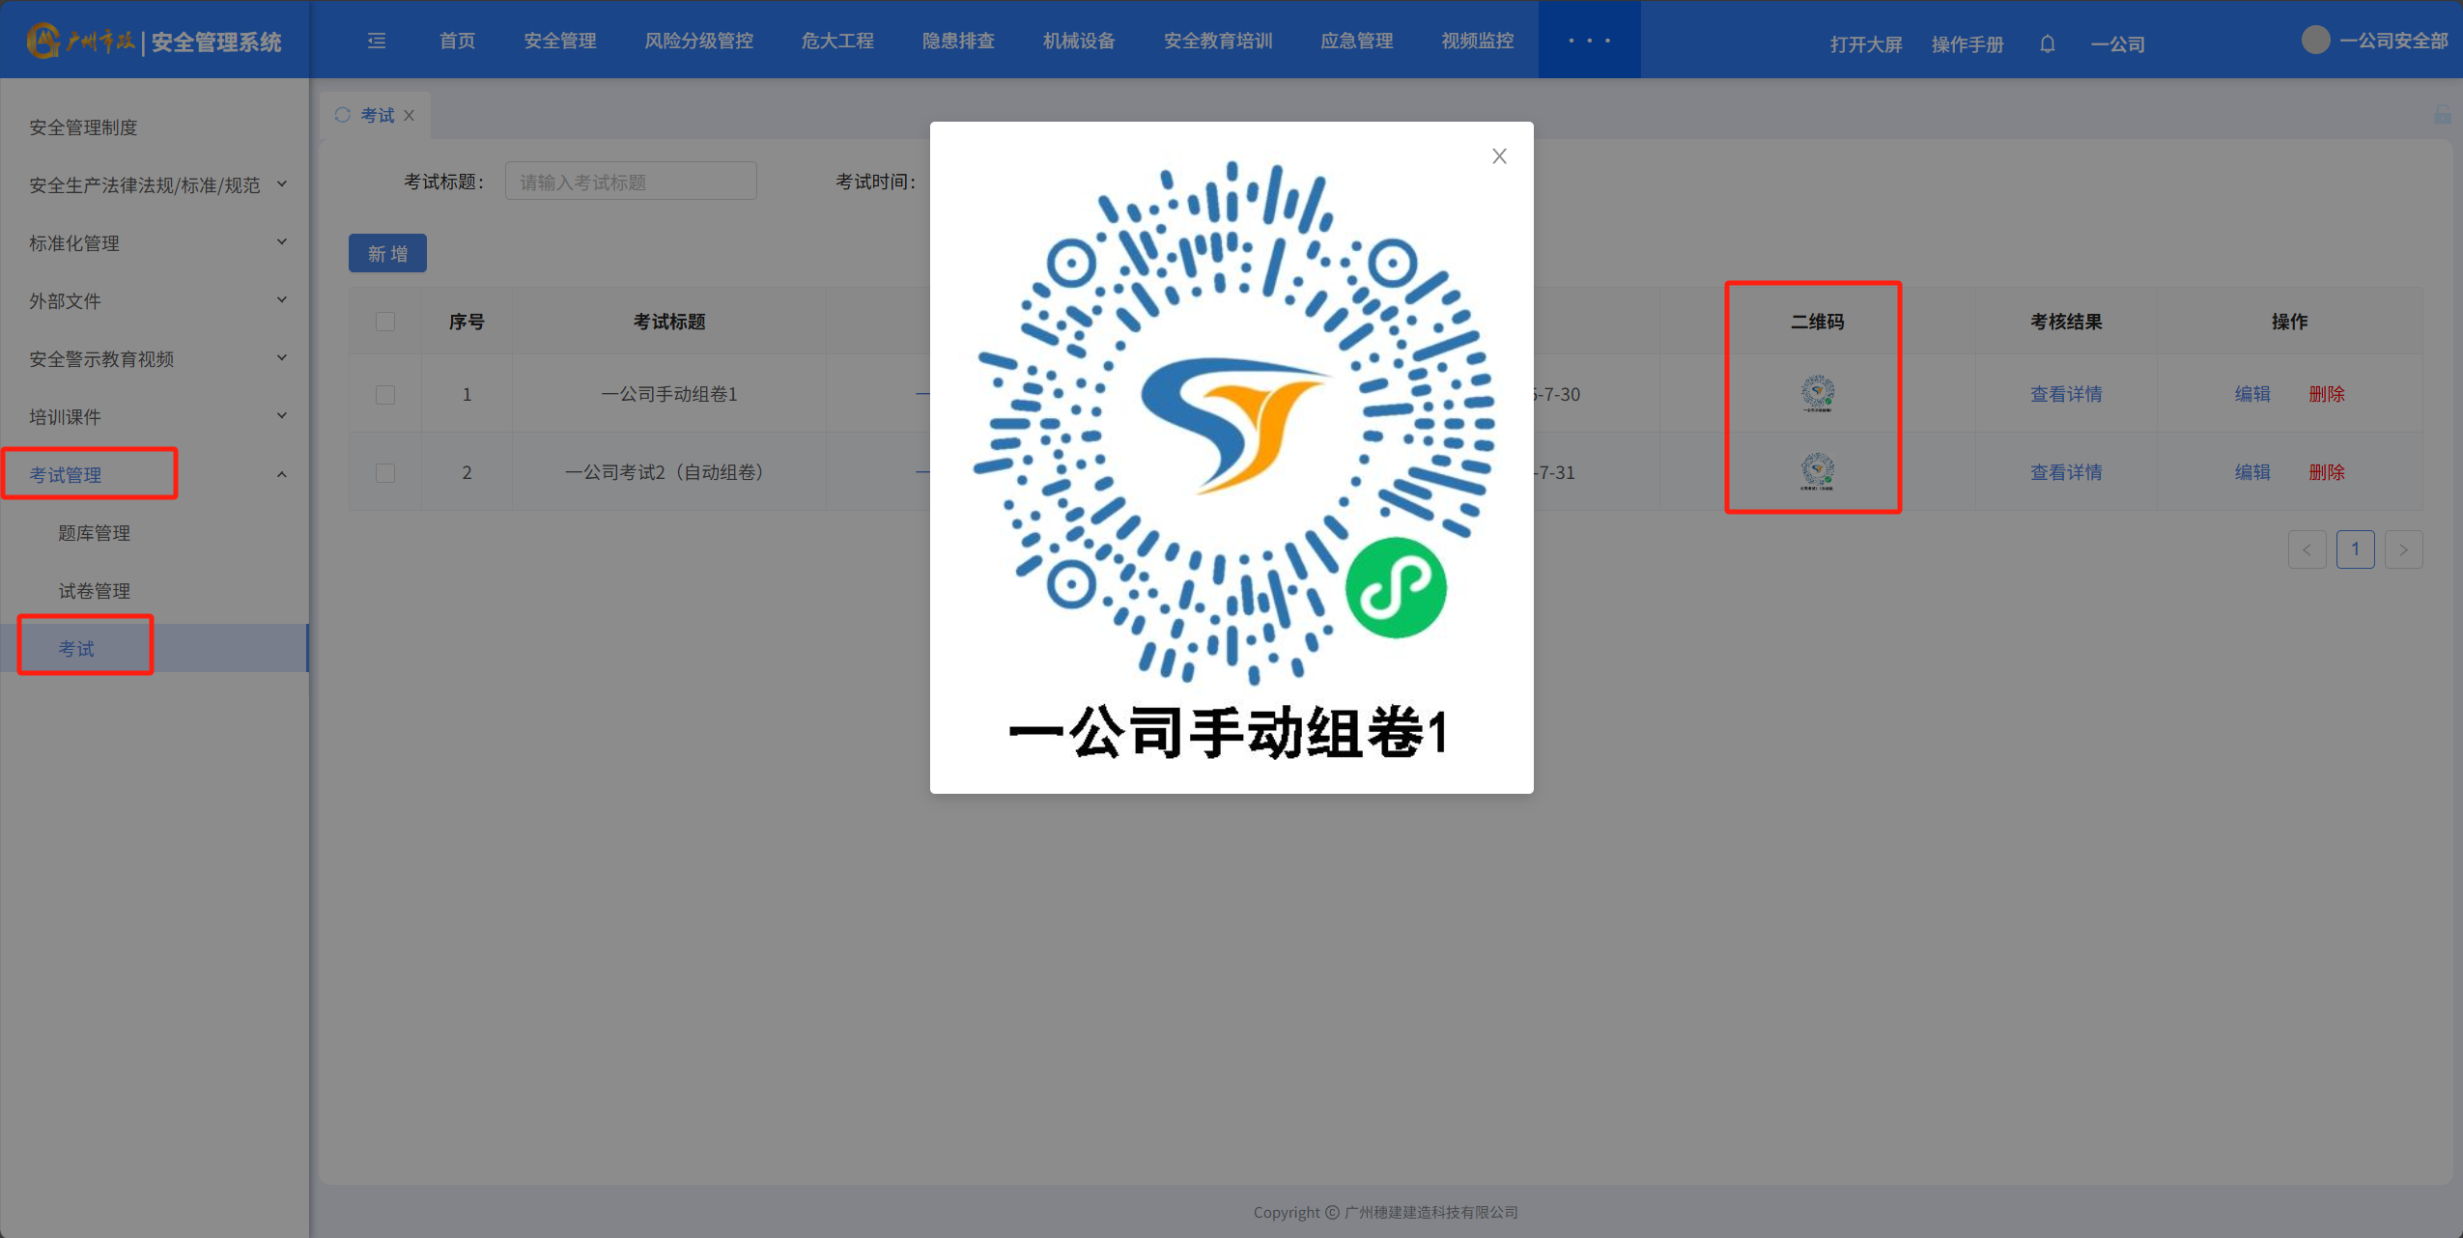The image size is (2463, 1238).
Task: Toggle the select-all checkbox in table header
Action: click(385, 322)
